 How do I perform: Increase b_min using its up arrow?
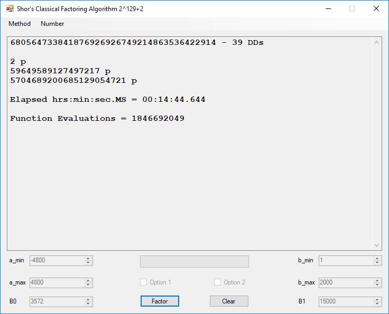point(377,259)
